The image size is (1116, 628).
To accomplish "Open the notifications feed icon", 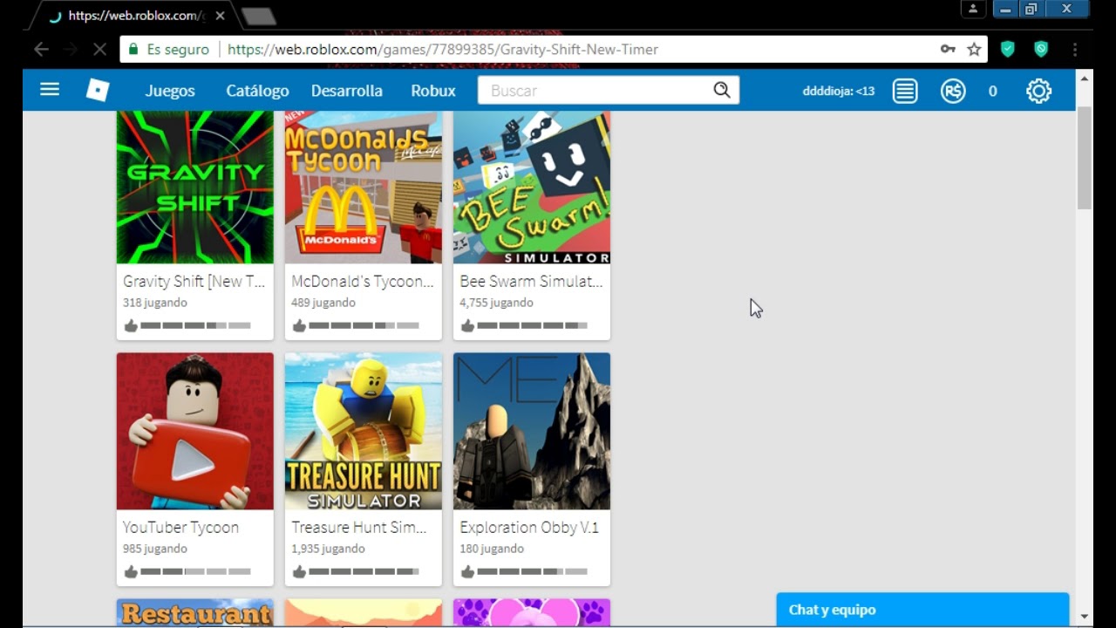I will pos(905,91).
